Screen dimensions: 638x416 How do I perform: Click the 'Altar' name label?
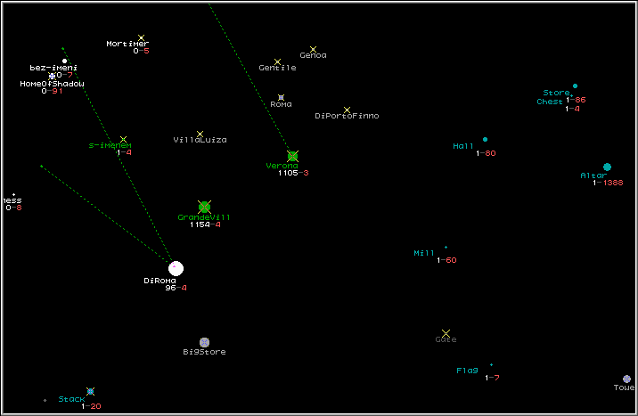click(x=593, y=175)
